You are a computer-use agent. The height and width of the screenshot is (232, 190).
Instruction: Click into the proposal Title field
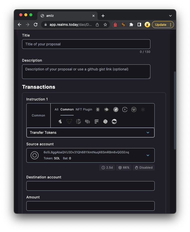pos(86,44)
